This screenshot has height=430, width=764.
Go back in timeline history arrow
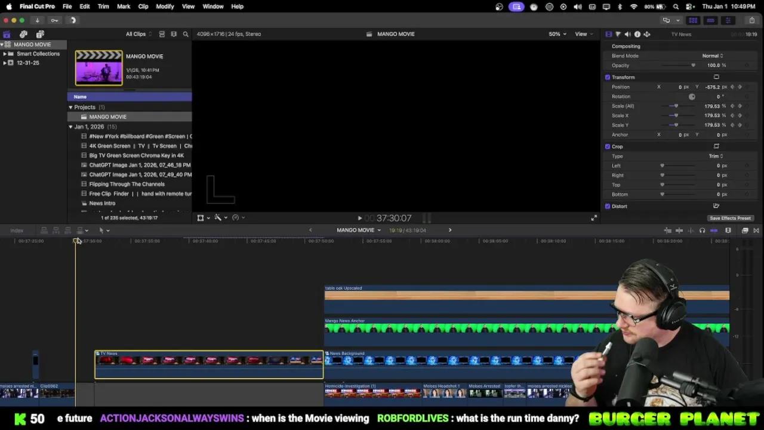click(x=310, y=230)
